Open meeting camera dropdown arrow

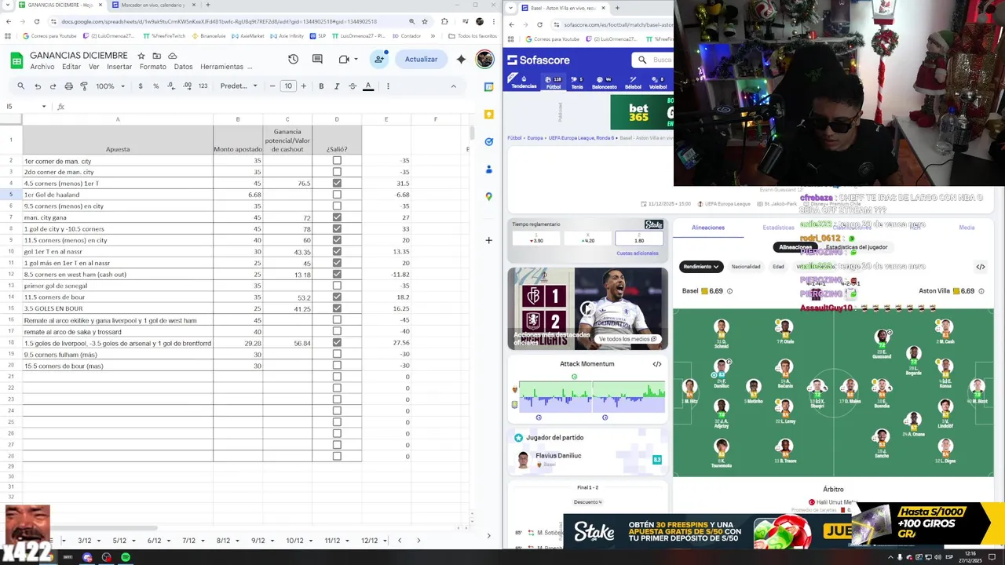356,59
